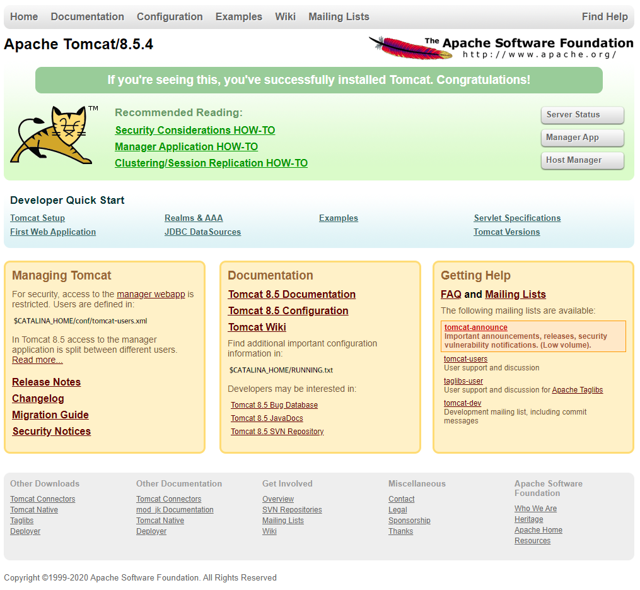Open Security Considerations HOW-TO link
Viewport: 640px width, 590px height.
pos(195,131)
